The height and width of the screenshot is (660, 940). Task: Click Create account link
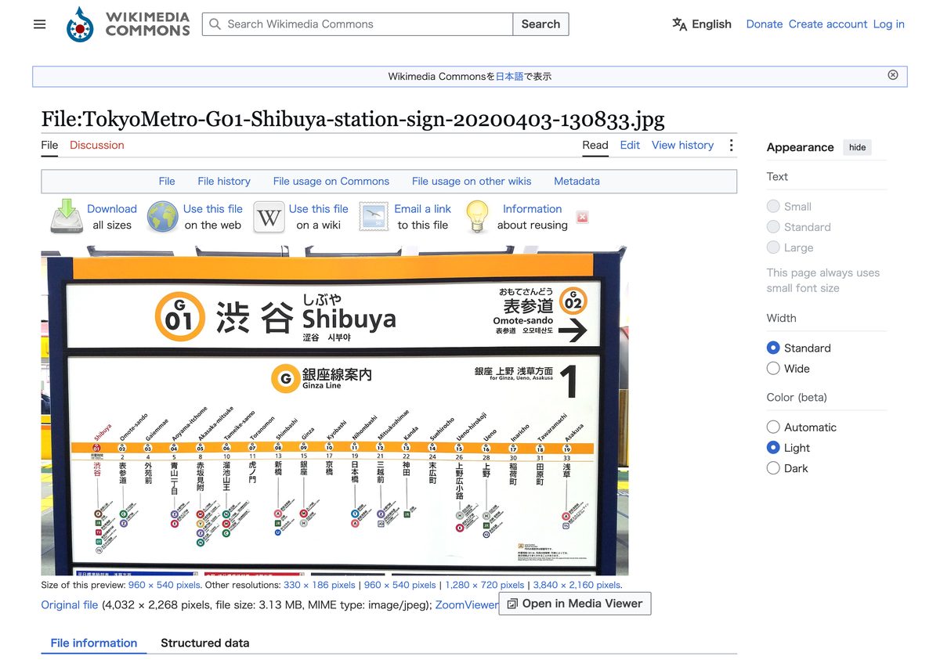[x=828, y=24]
